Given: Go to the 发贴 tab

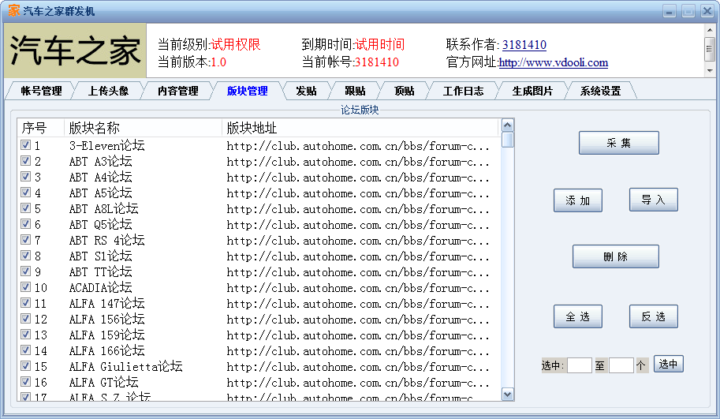Looking at the screenshot, I should 306,91.
